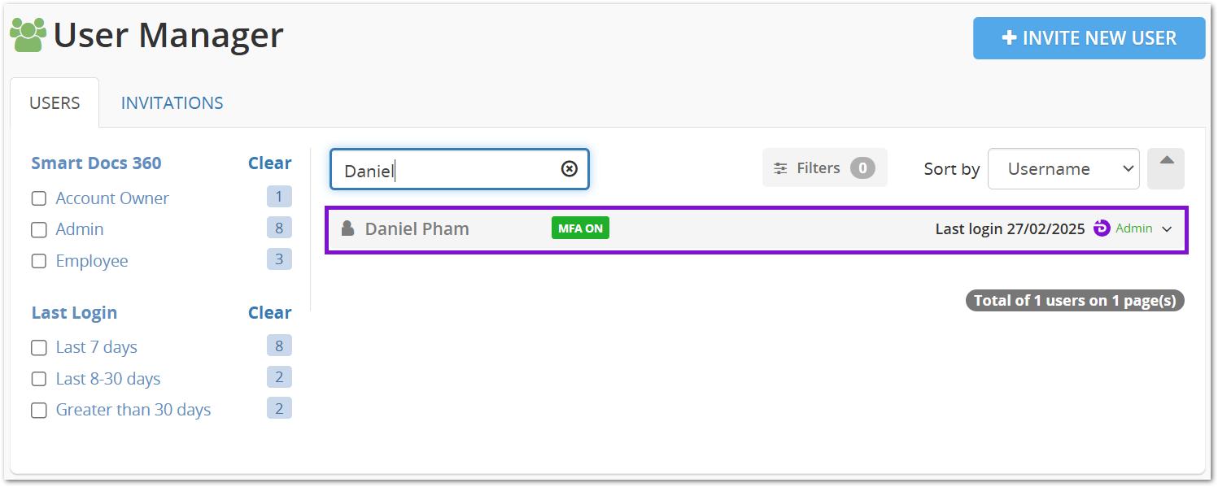
Task: Select the Greater than 30 days checkbox
Action: [39, 411]
